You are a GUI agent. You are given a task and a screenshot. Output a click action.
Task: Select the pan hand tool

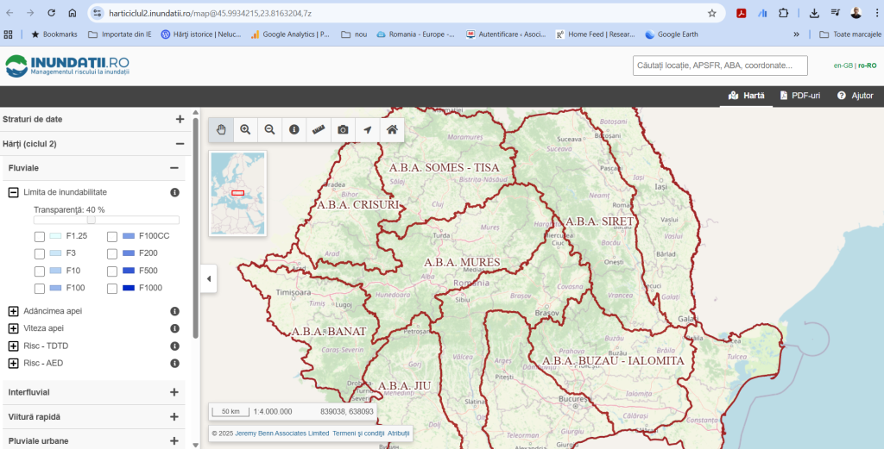pyautogui.click(x=221, y=129)
